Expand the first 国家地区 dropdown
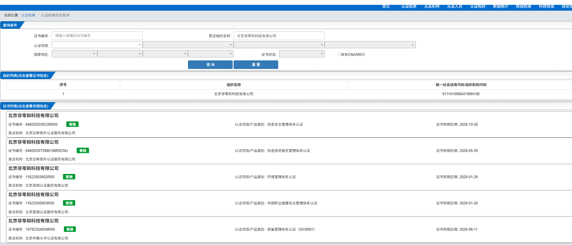This screenshot has height=245, width=572. [x=74, y=54]
